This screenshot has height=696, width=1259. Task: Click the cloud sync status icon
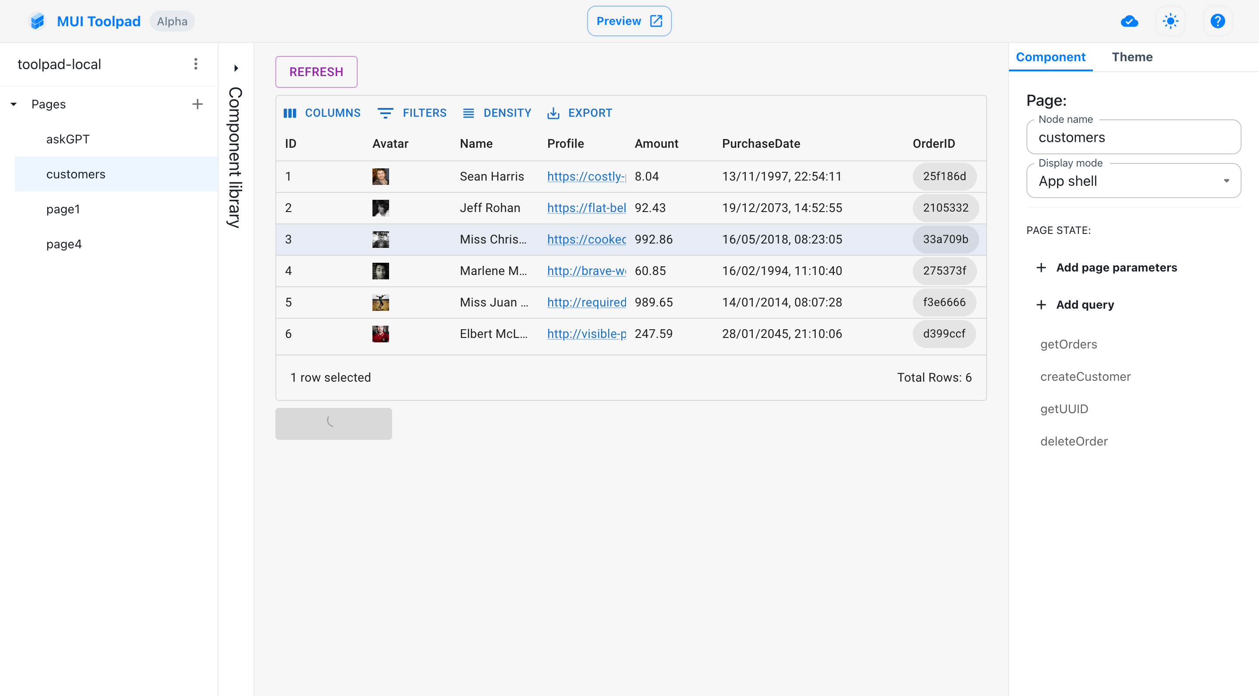click(1129, 21)
